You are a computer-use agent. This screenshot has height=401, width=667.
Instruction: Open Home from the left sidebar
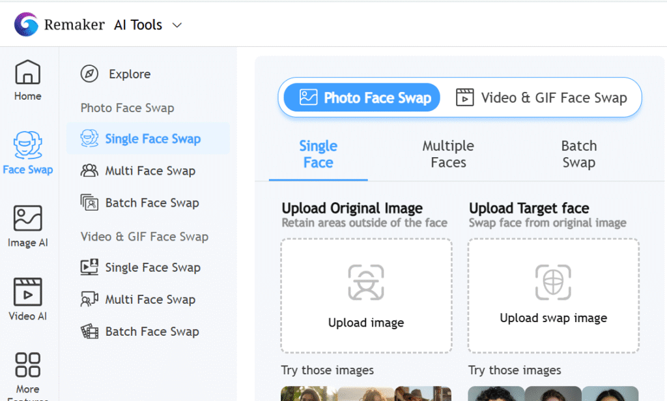[28, 81]
